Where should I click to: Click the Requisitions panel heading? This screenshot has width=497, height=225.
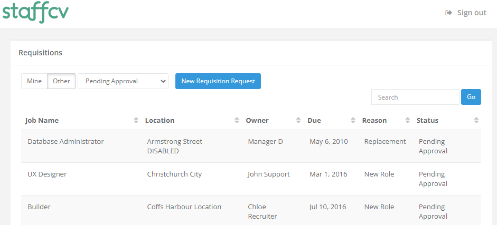click(40, 53)
